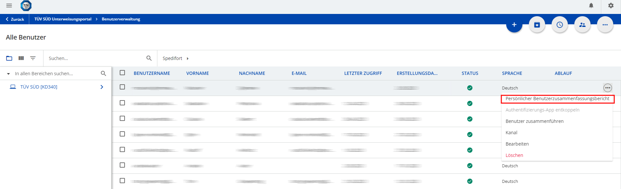This screenshot has height=189, width=621.
Task: Expand the TÜV SÜD [KD340] chevron
Action: (x=102, y=87)
